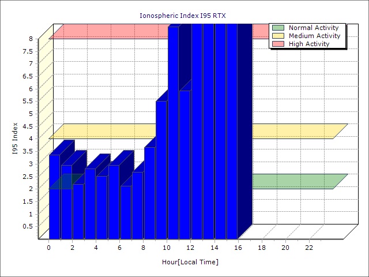The image size is (369, 277).
Task: Select the "High Activity" legend label
Action: [x=309, y=44]
